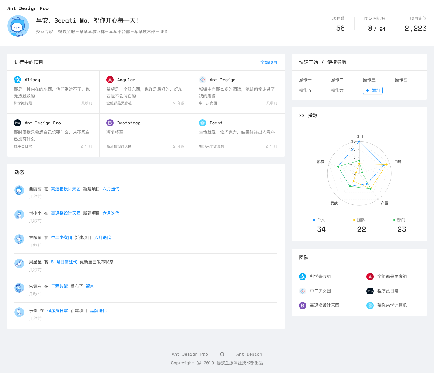434x373 pixels.
Task: Open the Angular project title
Action: 126,80
